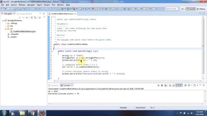The image size is (207, 116).
Task: Click the green Run button in toolbar
Action: 68,9
